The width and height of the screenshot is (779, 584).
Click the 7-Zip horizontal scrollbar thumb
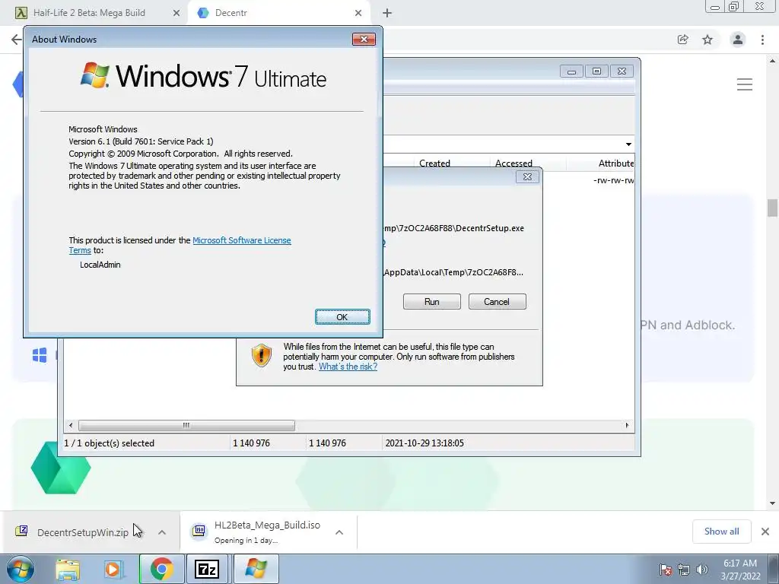[186, 425]
